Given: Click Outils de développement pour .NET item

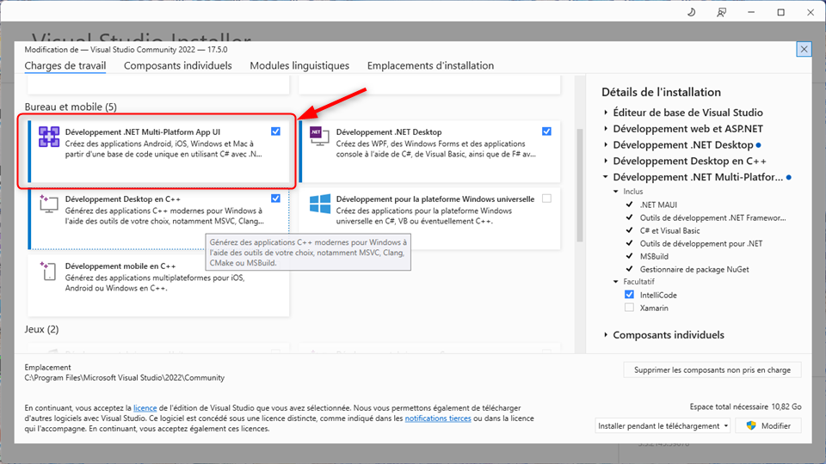Looking at the screenshot, I should click(x=701, y=243).
